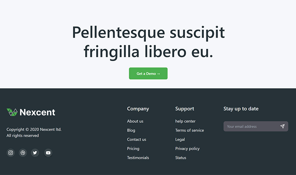296x175 pixels.
Task: Check the Status link
Action: pos(181,158)
